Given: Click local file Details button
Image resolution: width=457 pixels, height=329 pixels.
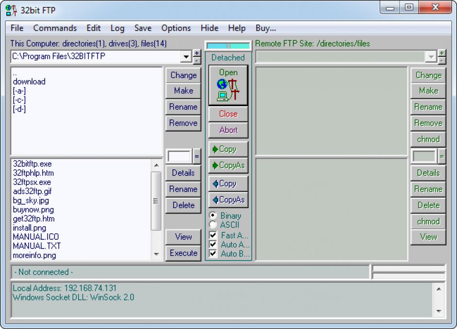Looking at the screenshot, I should point(183,173).
